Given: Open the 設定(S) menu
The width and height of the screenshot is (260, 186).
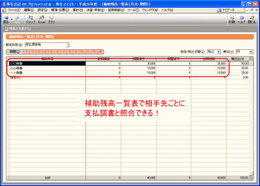Looking at the screenshot, I should tap(42, 10).
